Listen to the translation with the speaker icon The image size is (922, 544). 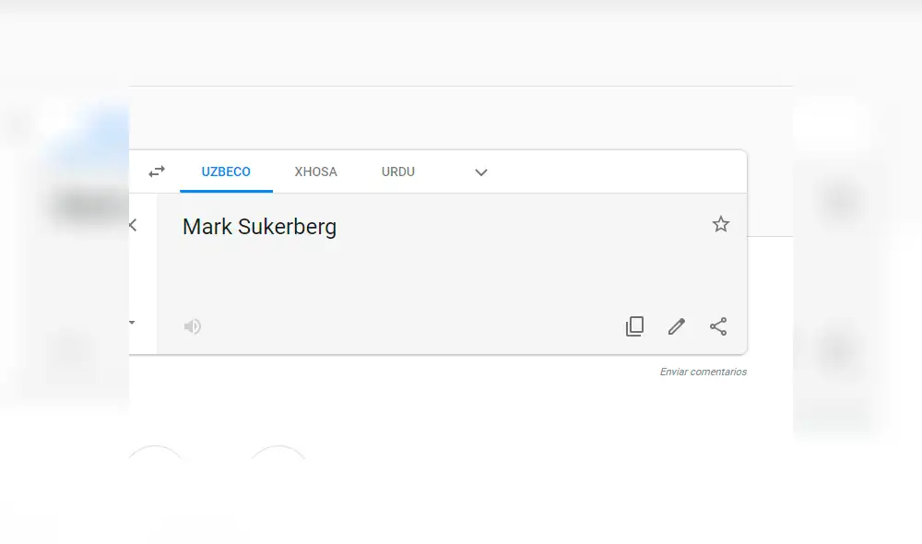pos(192,325)
